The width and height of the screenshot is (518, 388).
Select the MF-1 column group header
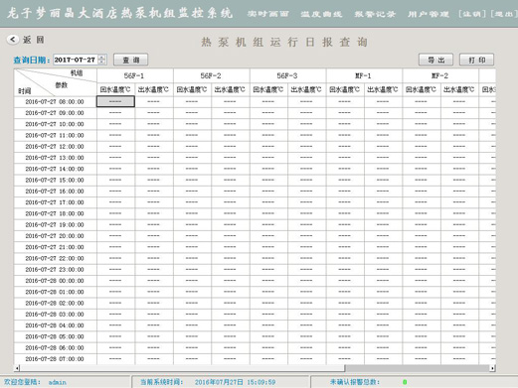click(364, 75)
